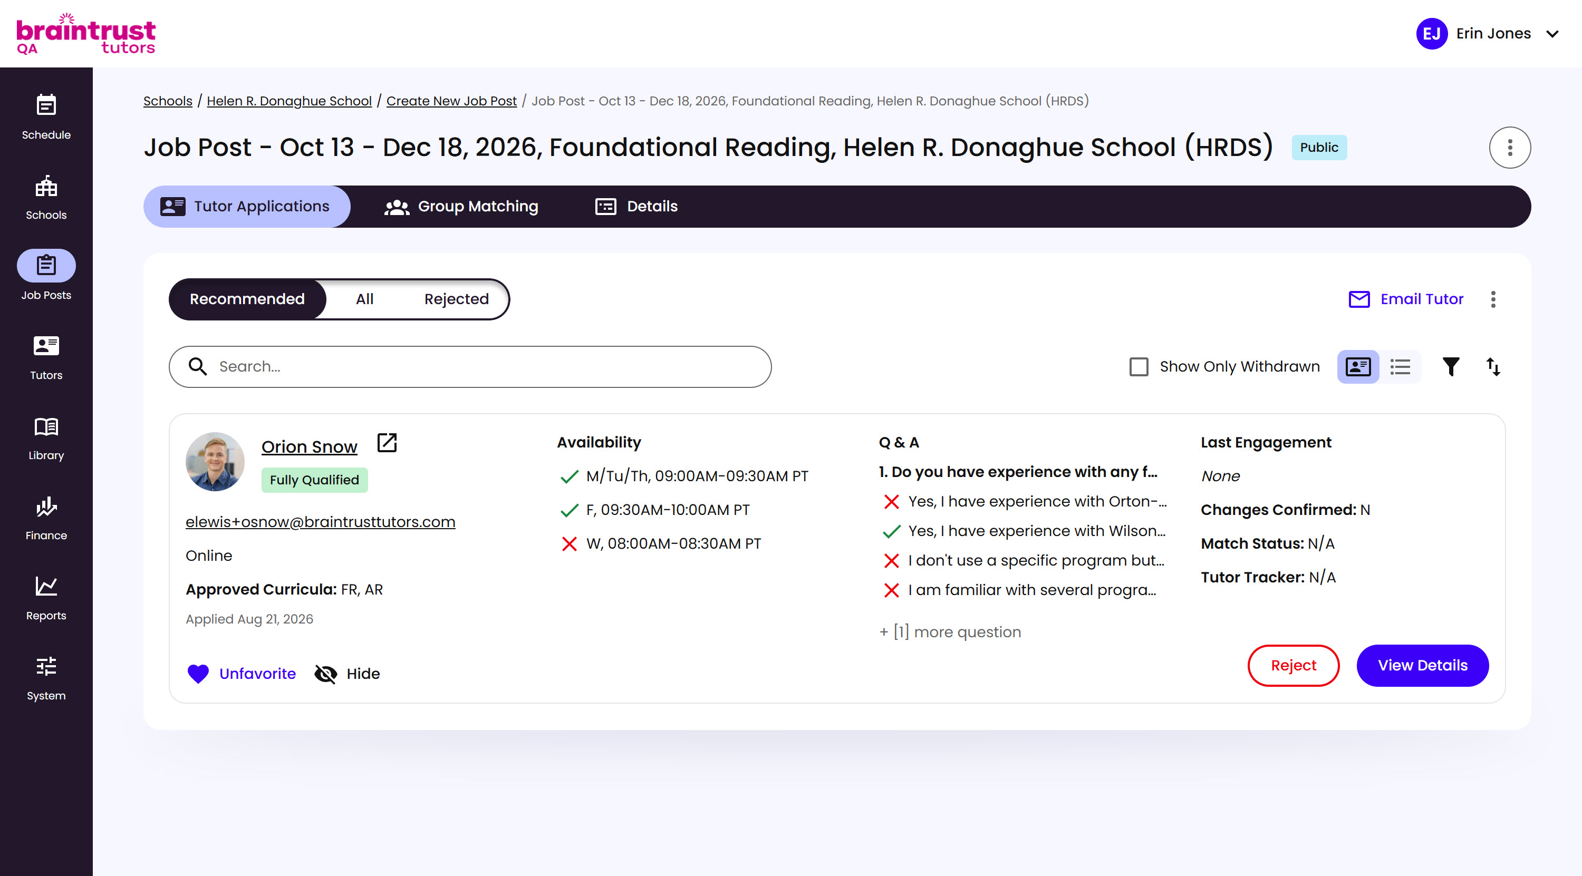The height and width of the screenshot is (876, 1582).
Task: Check Show Only Withdrawn checkbox
Action: [x=1139, y=366]
